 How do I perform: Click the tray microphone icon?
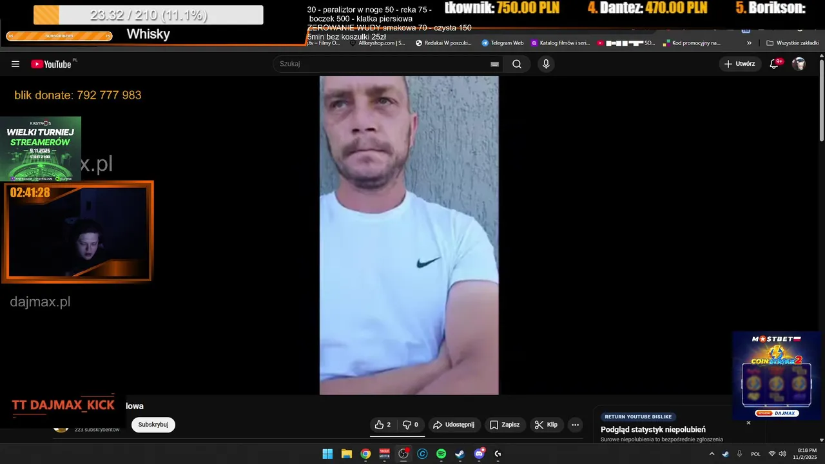(739, 454)
